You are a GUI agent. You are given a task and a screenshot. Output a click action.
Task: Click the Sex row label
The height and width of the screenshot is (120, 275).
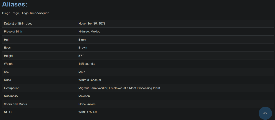point(7,72)
